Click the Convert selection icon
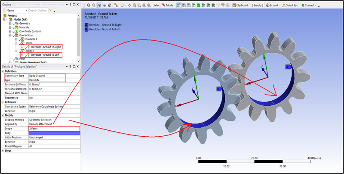344x174 pixels. click(x=303, y=5)
